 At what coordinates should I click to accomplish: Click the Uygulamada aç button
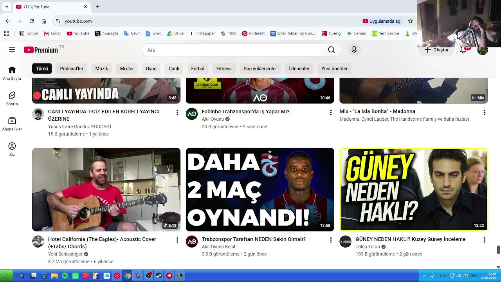click(x=381, y=21)
